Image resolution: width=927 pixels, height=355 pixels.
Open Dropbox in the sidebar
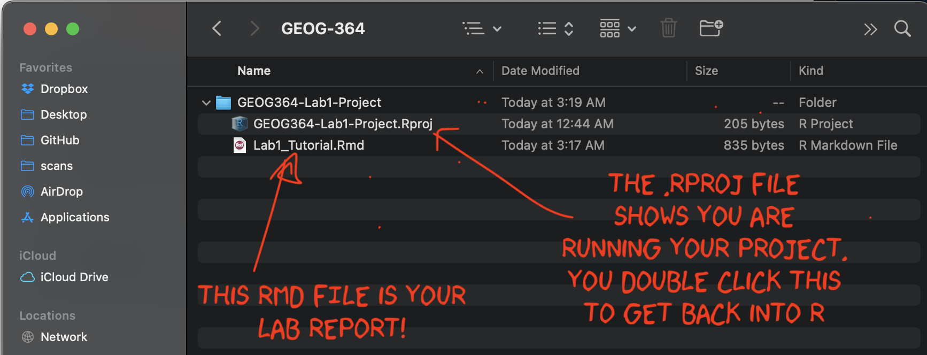[64, 89]
